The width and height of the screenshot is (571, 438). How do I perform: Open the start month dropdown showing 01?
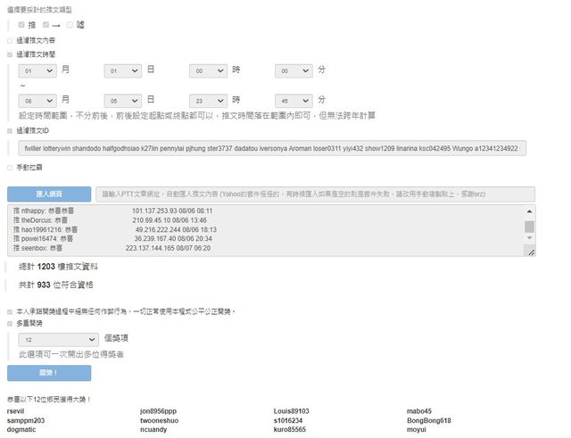click(x=38, y=70)
